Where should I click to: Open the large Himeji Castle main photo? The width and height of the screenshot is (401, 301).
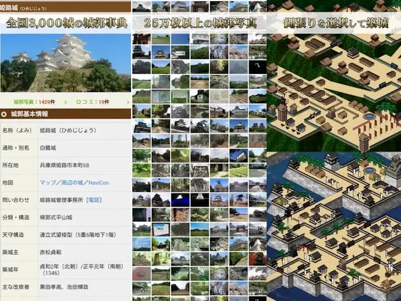[65, 63]
